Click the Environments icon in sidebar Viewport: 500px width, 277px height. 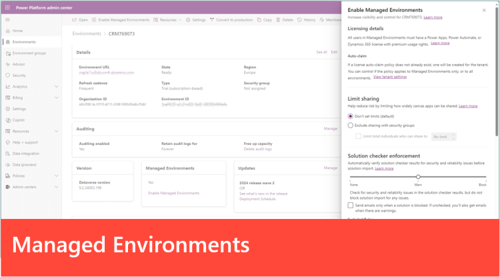pyautogui.click(x=8, y=42)
